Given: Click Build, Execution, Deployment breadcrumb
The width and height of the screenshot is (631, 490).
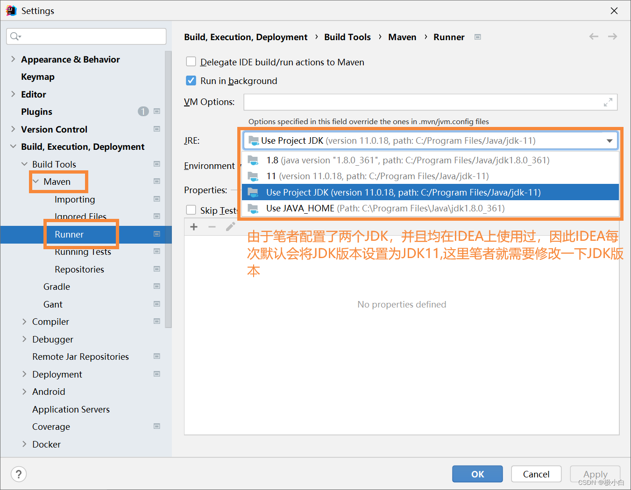Looking at the screenshot, I should click(x=246, y=37).
